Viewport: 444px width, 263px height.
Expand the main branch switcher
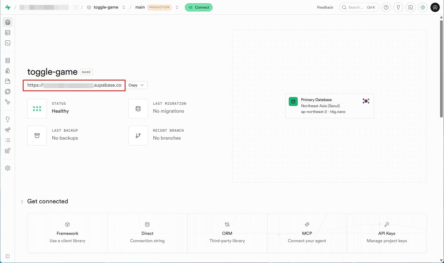coord(177,7)
